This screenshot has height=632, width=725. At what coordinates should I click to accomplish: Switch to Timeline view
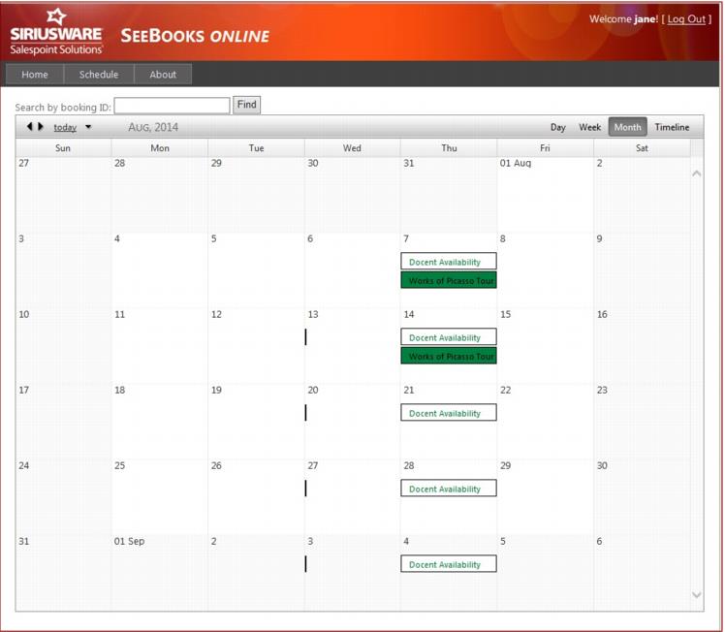tap(672, 127)
